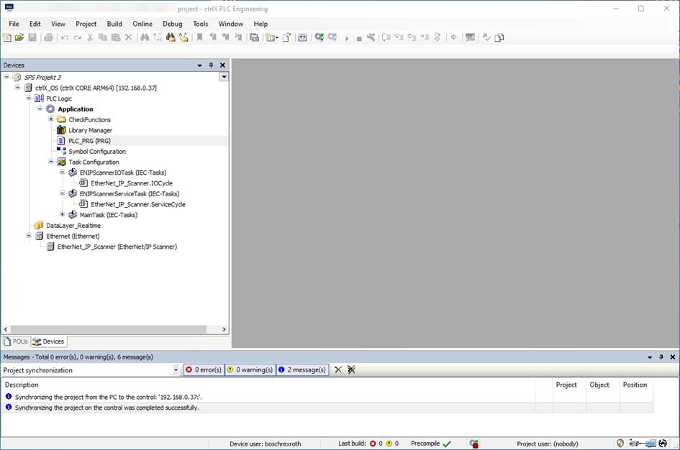Click the Login gear icon in toolbar

[319, 37]
